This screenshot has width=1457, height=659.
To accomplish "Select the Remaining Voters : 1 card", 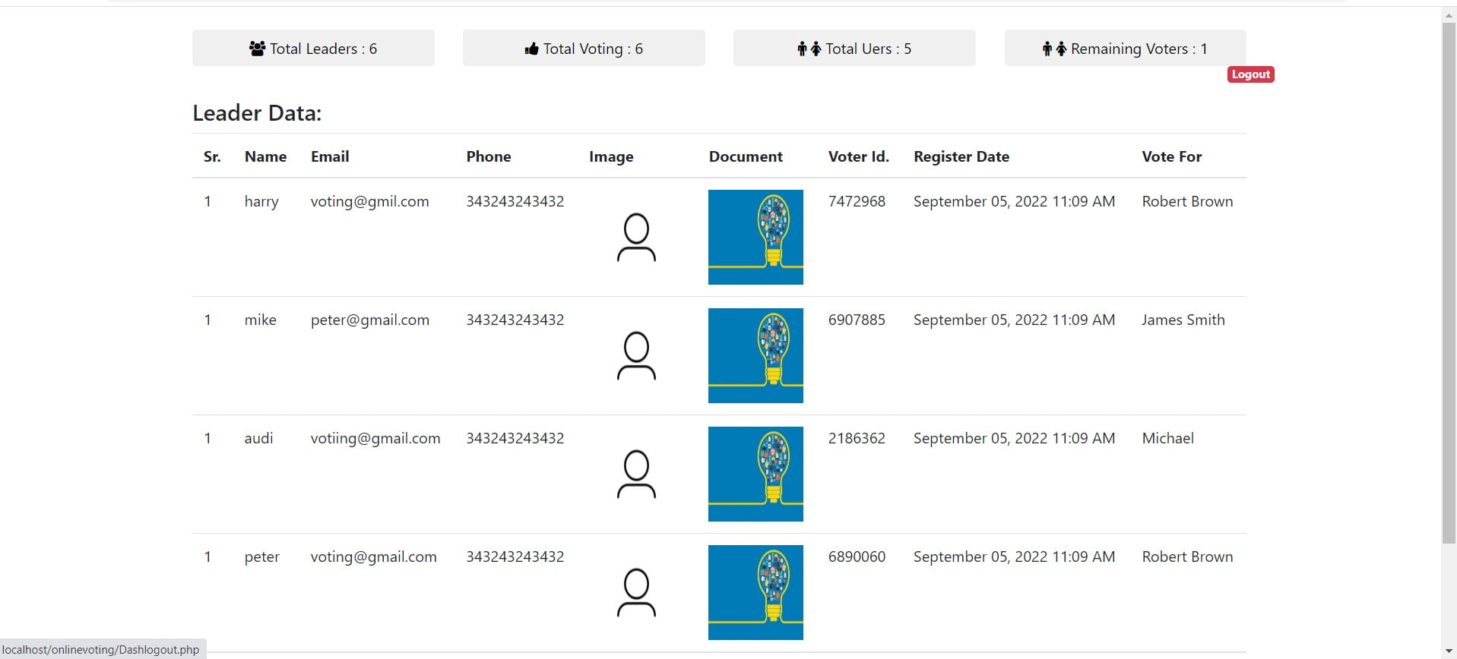I will (1125, 48).
